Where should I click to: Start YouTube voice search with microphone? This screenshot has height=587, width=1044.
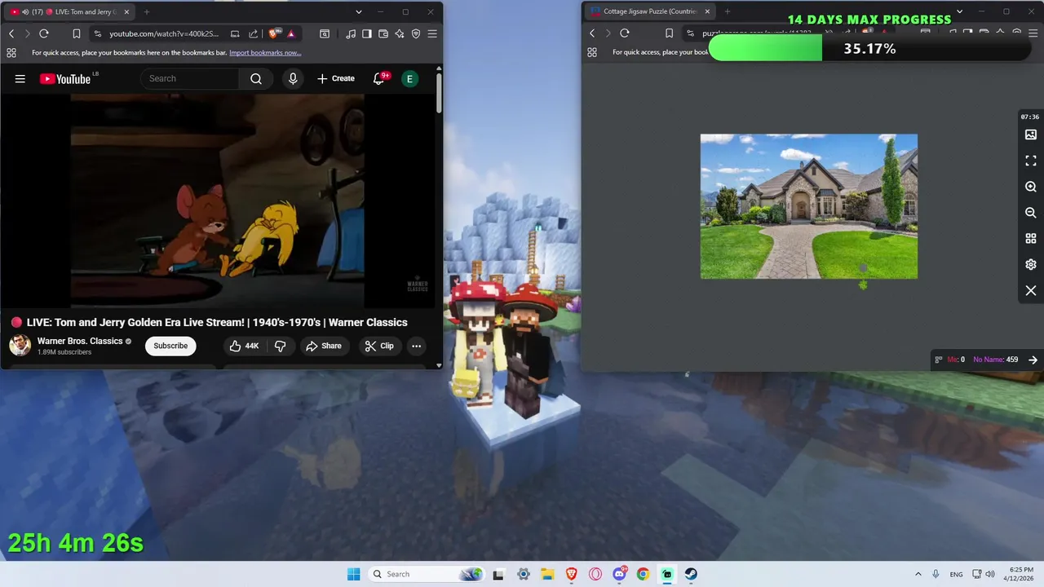[293, 78]
